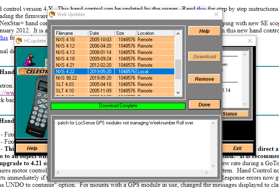Select the NXS 4.13 row
The image size is (279, 188).
point(114,52)
